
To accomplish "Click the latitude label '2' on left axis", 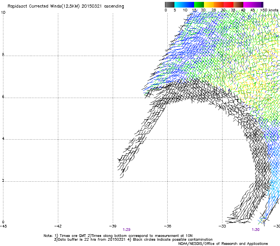I will (x=3, y=180).
